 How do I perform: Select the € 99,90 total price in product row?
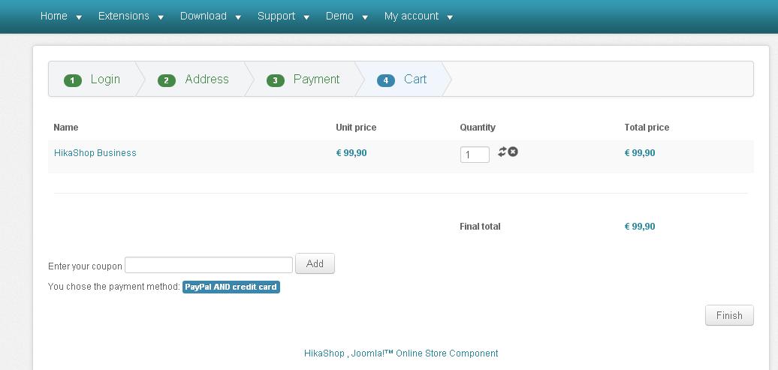640,153
